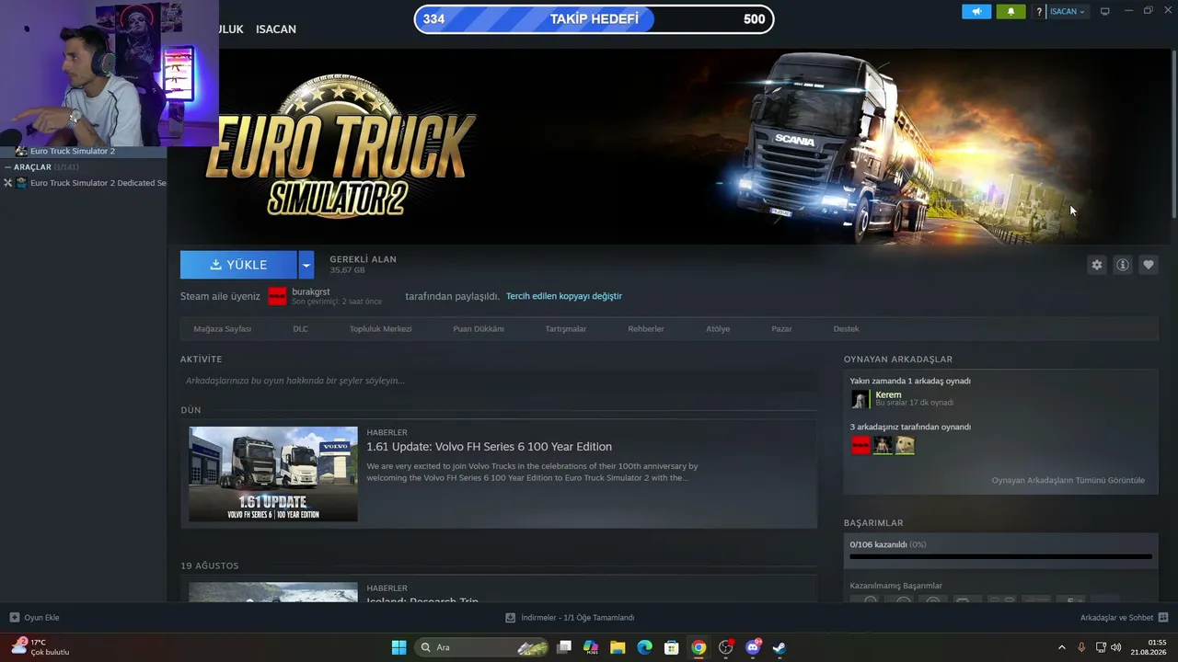Viewport: 1178px width, 662px height.
Task: Select Euro Truck Simulator 2 in library list
Action: (73, 151)
